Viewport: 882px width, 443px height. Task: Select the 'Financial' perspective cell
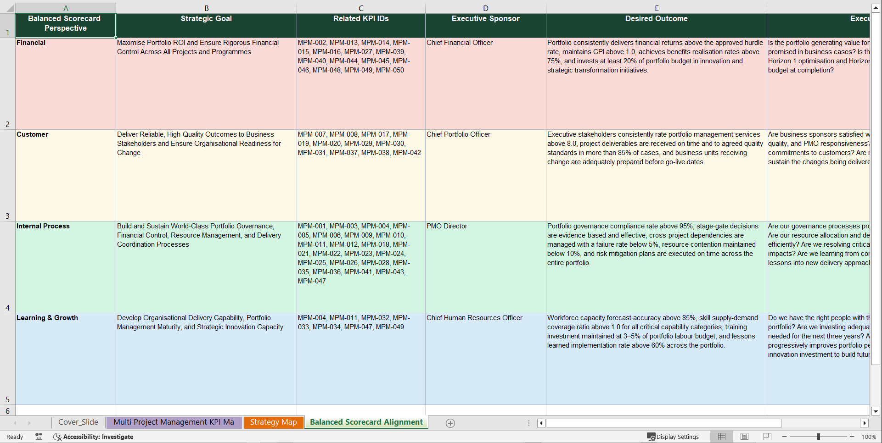pos(66,83)
